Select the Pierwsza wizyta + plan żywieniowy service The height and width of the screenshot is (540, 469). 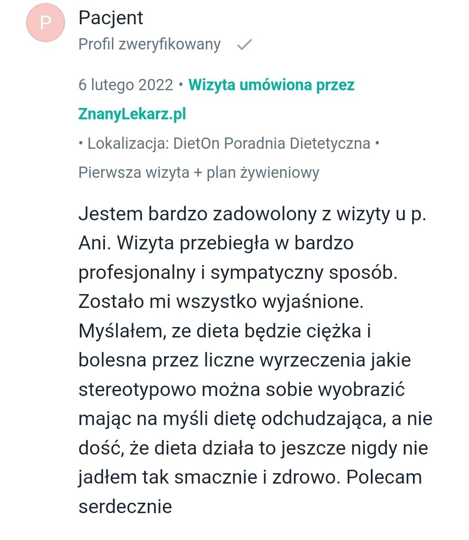coord(198,173)
